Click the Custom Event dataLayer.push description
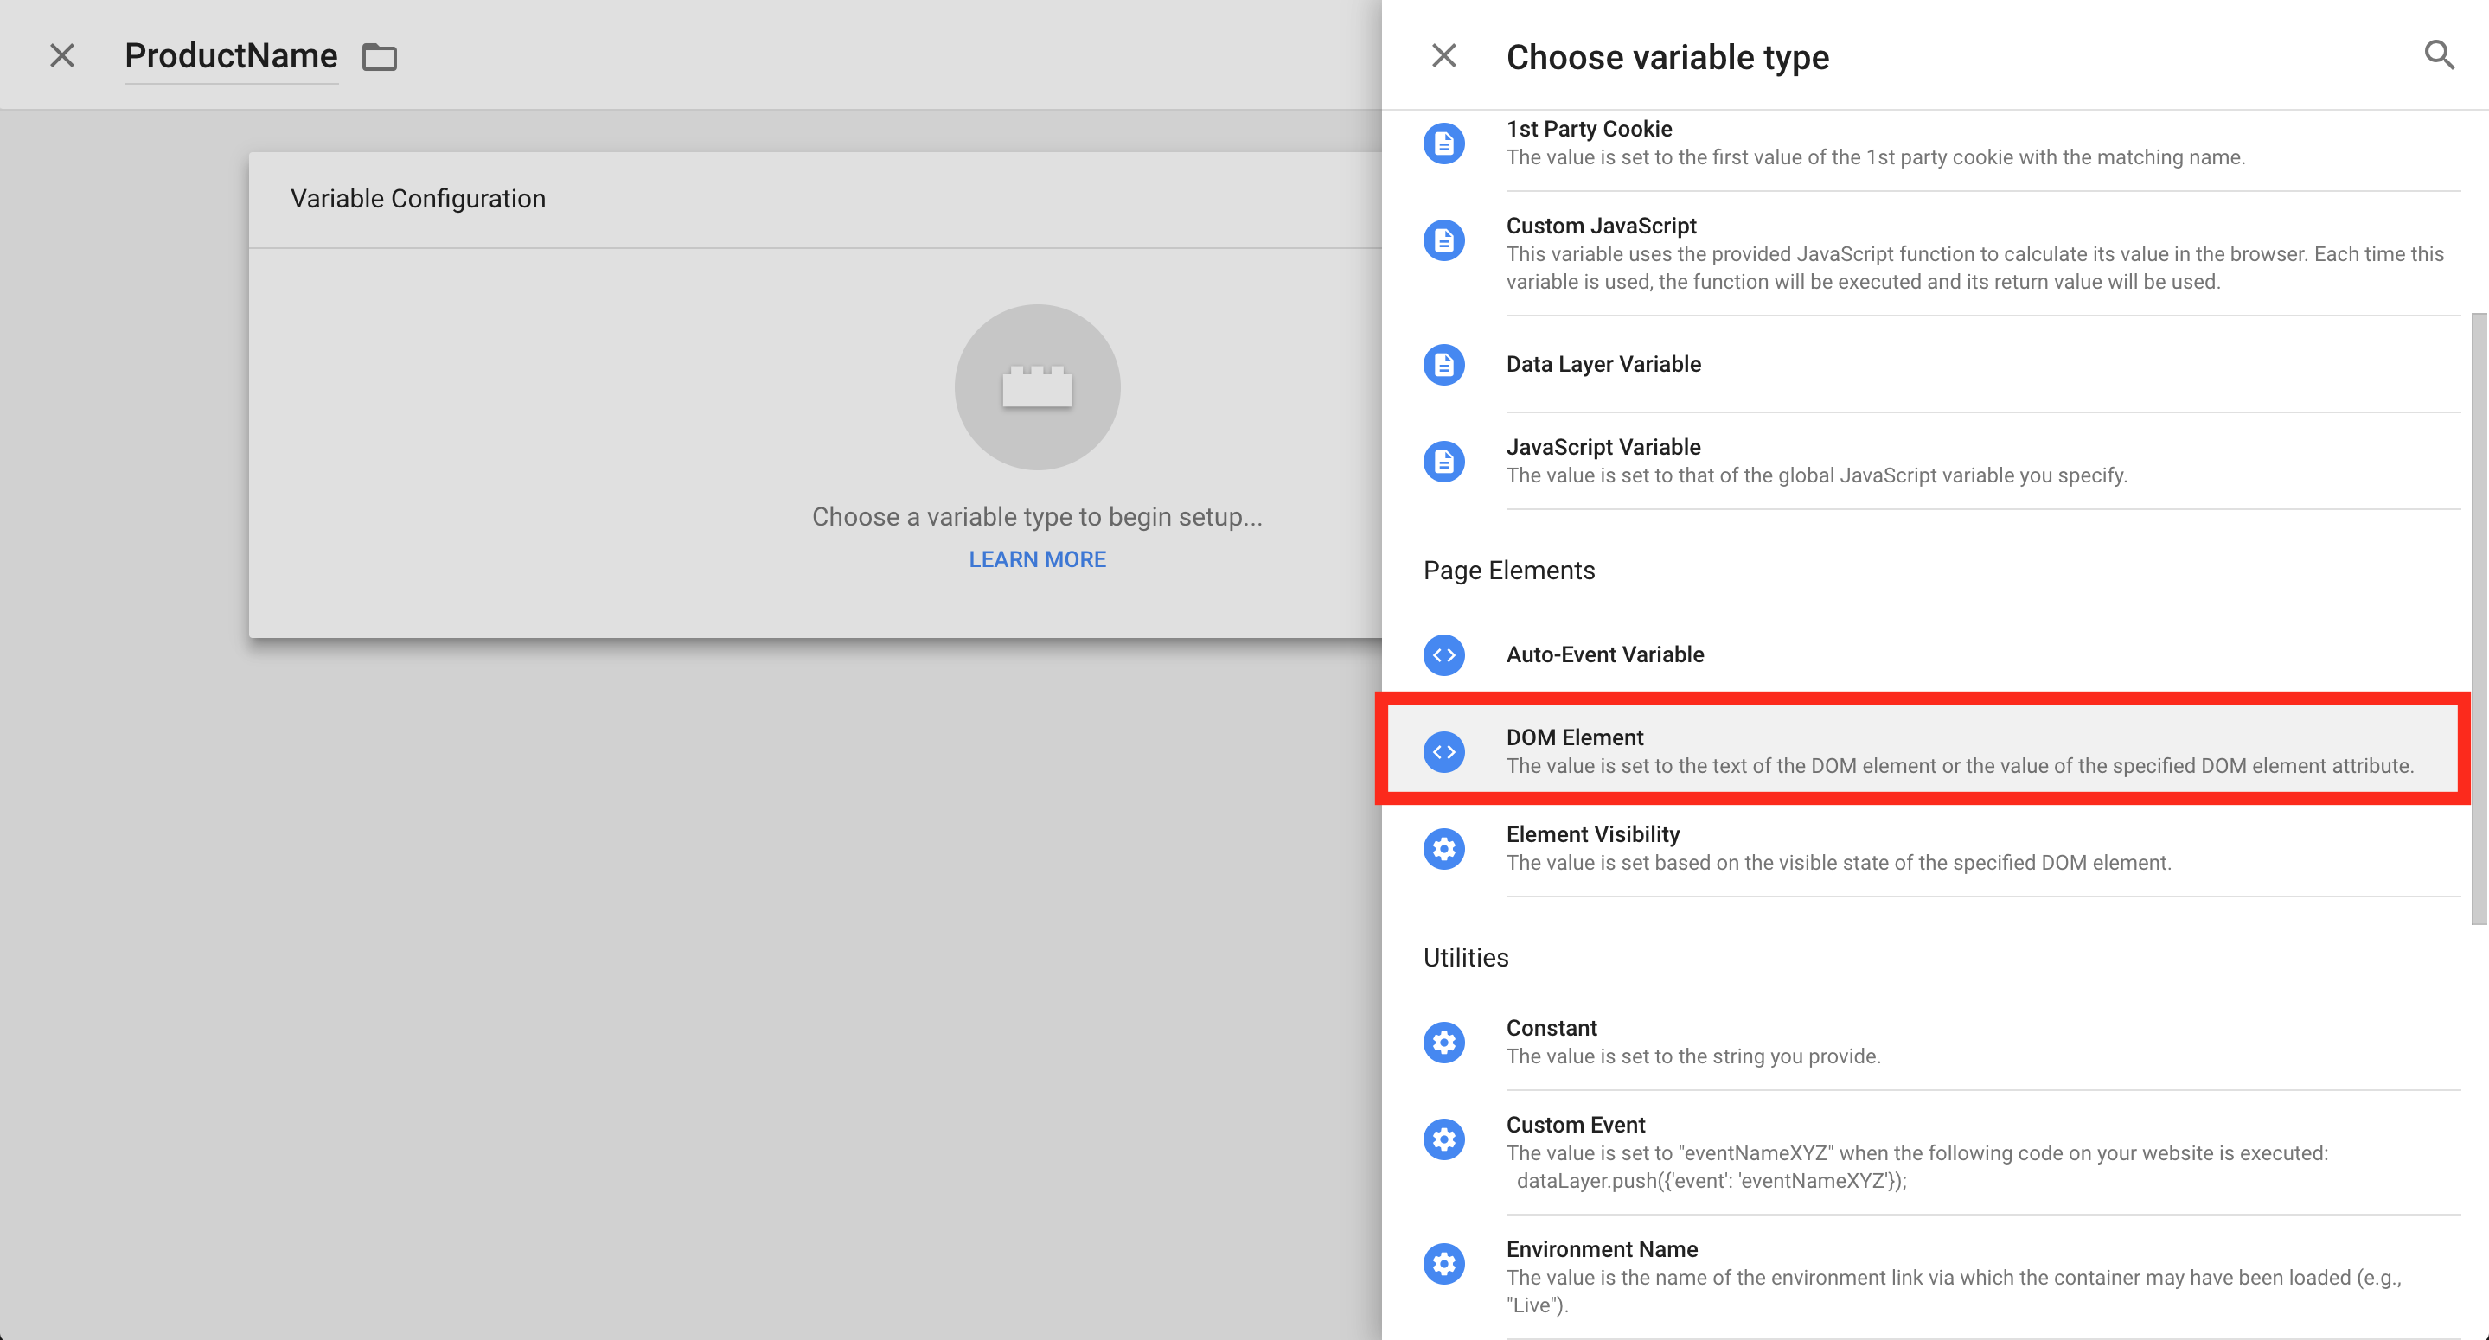2489x1340 pixels. (1711, 1181)
